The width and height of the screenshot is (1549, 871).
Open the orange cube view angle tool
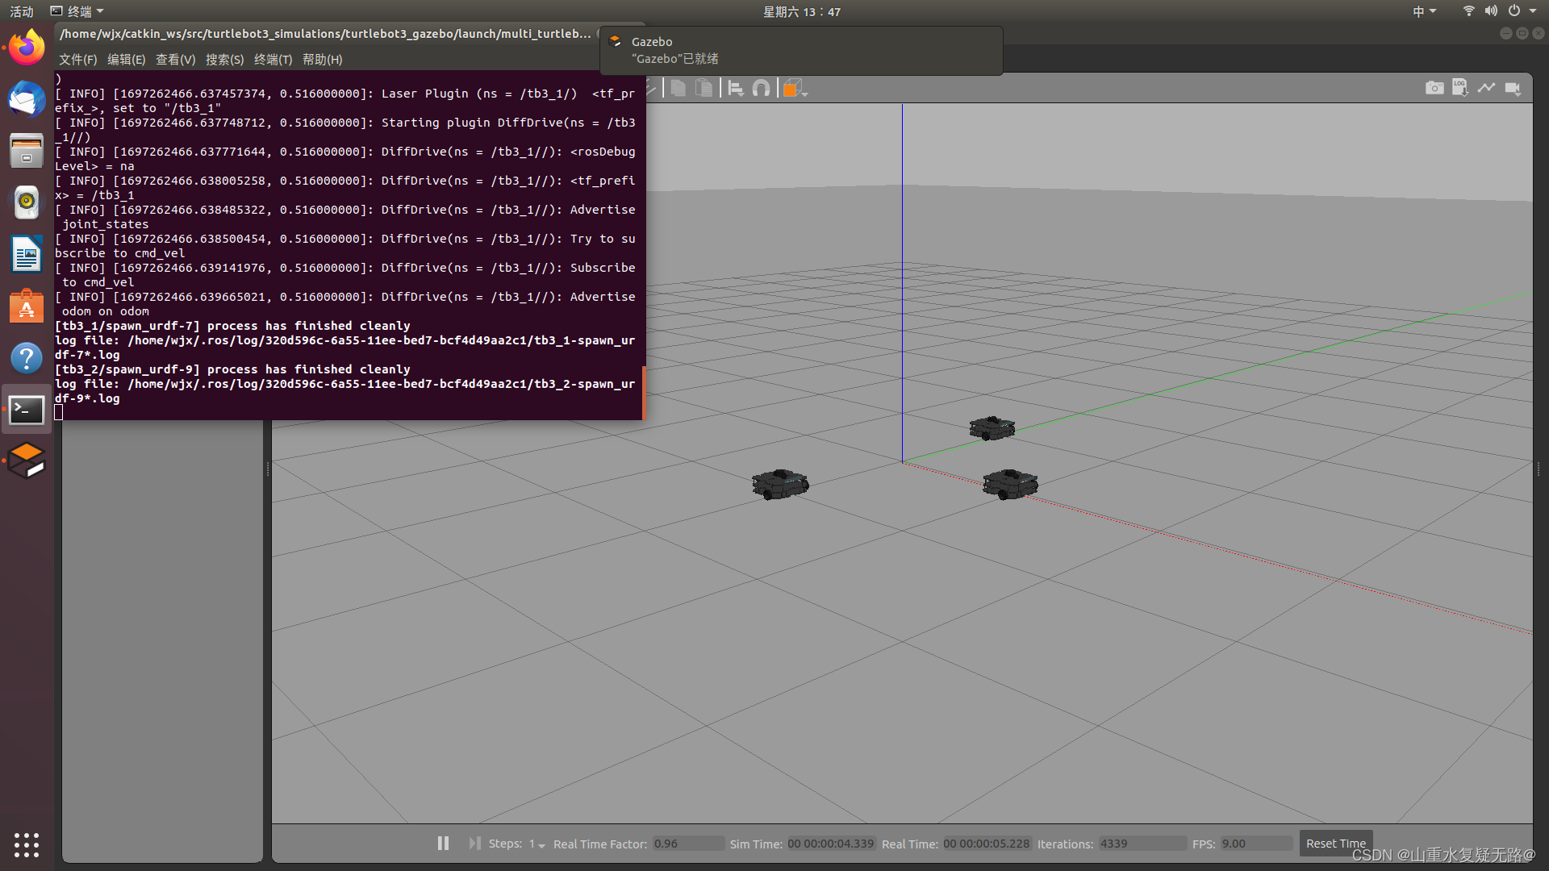[x=795, y=88]
